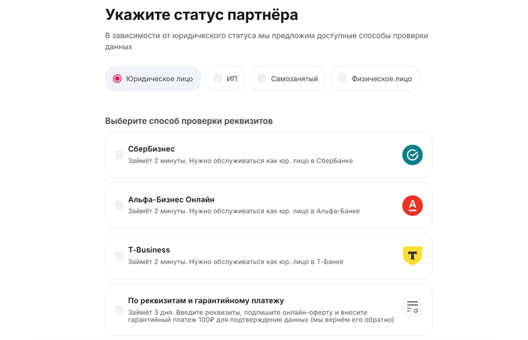
Task: Choose the T-Business radio option
Action: [119, 255]
